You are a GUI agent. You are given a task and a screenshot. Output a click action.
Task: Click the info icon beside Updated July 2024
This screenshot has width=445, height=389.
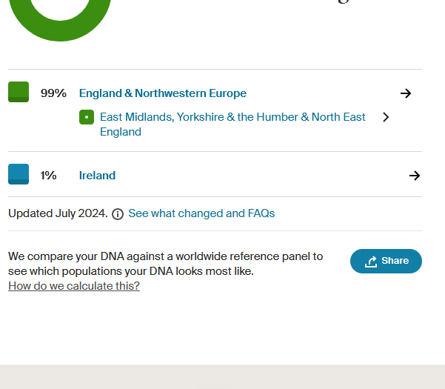click(118, 214)
